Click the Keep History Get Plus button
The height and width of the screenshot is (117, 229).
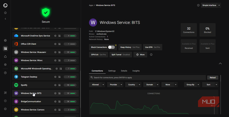click(x=130, y=47)
